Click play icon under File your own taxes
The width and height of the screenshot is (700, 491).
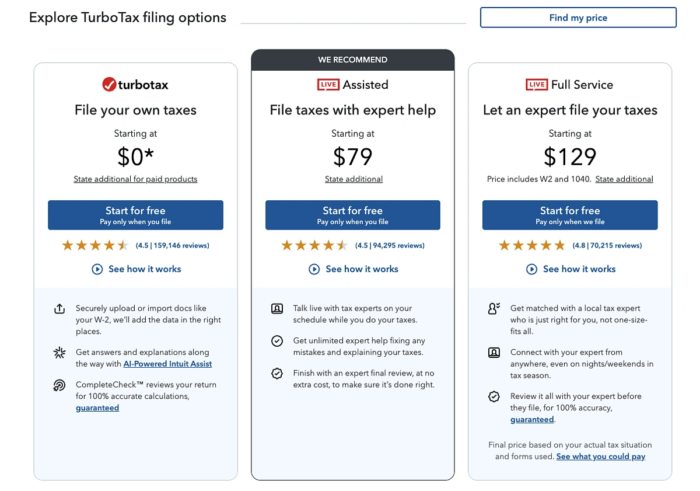coord(97,269)
